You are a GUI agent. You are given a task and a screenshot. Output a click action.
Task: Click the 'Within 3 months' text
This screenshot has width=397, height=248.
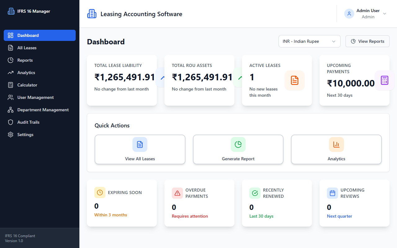pos(111,215)
